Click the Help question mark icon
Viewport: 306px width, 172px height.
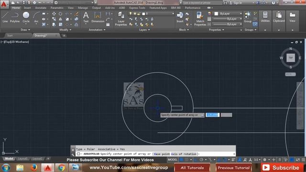click(273, 3)
